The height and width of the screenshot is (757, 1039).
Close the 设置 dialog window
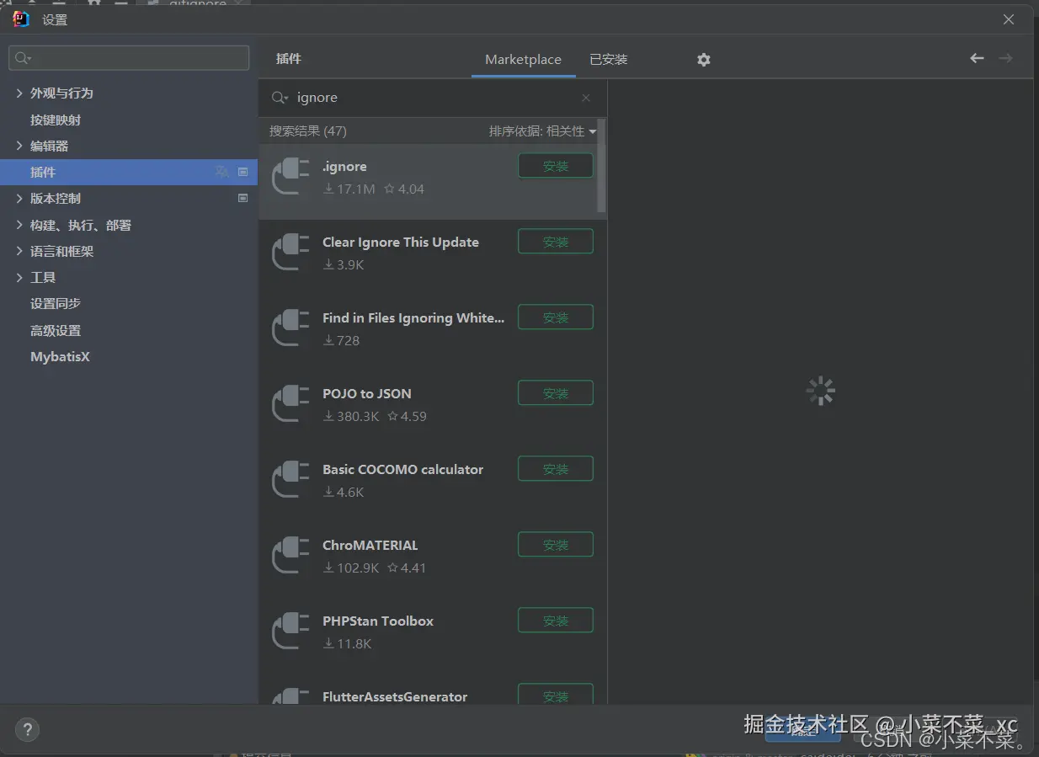pyautogui.click(x=1009, y=19)
